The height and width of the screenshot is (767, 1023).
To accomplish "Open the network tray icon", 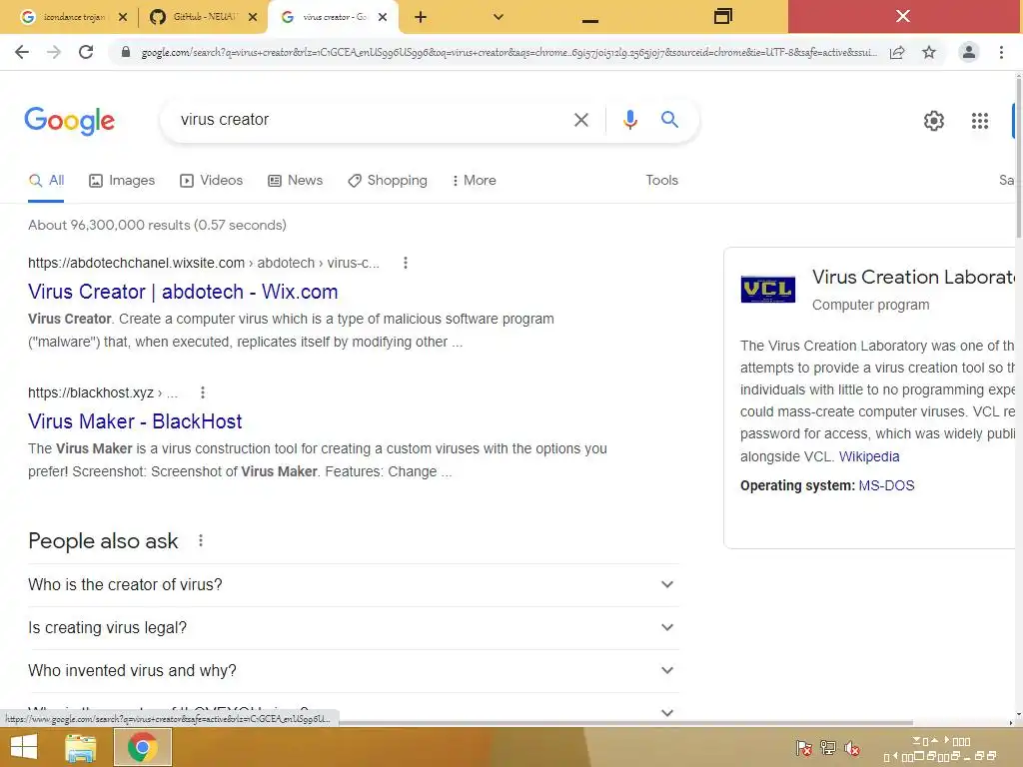I will click(828, 748).
